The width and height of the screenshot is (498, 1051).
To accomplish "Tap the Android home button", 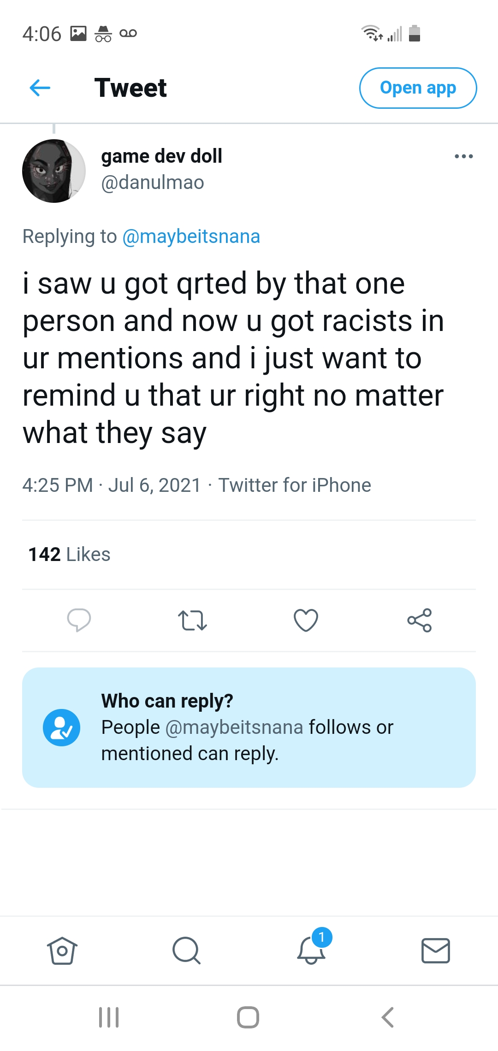I will pyautogui.click(x=248, y=1017).
